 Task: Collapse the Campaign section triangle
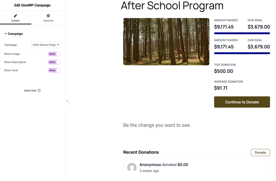[x=6, y=34]
